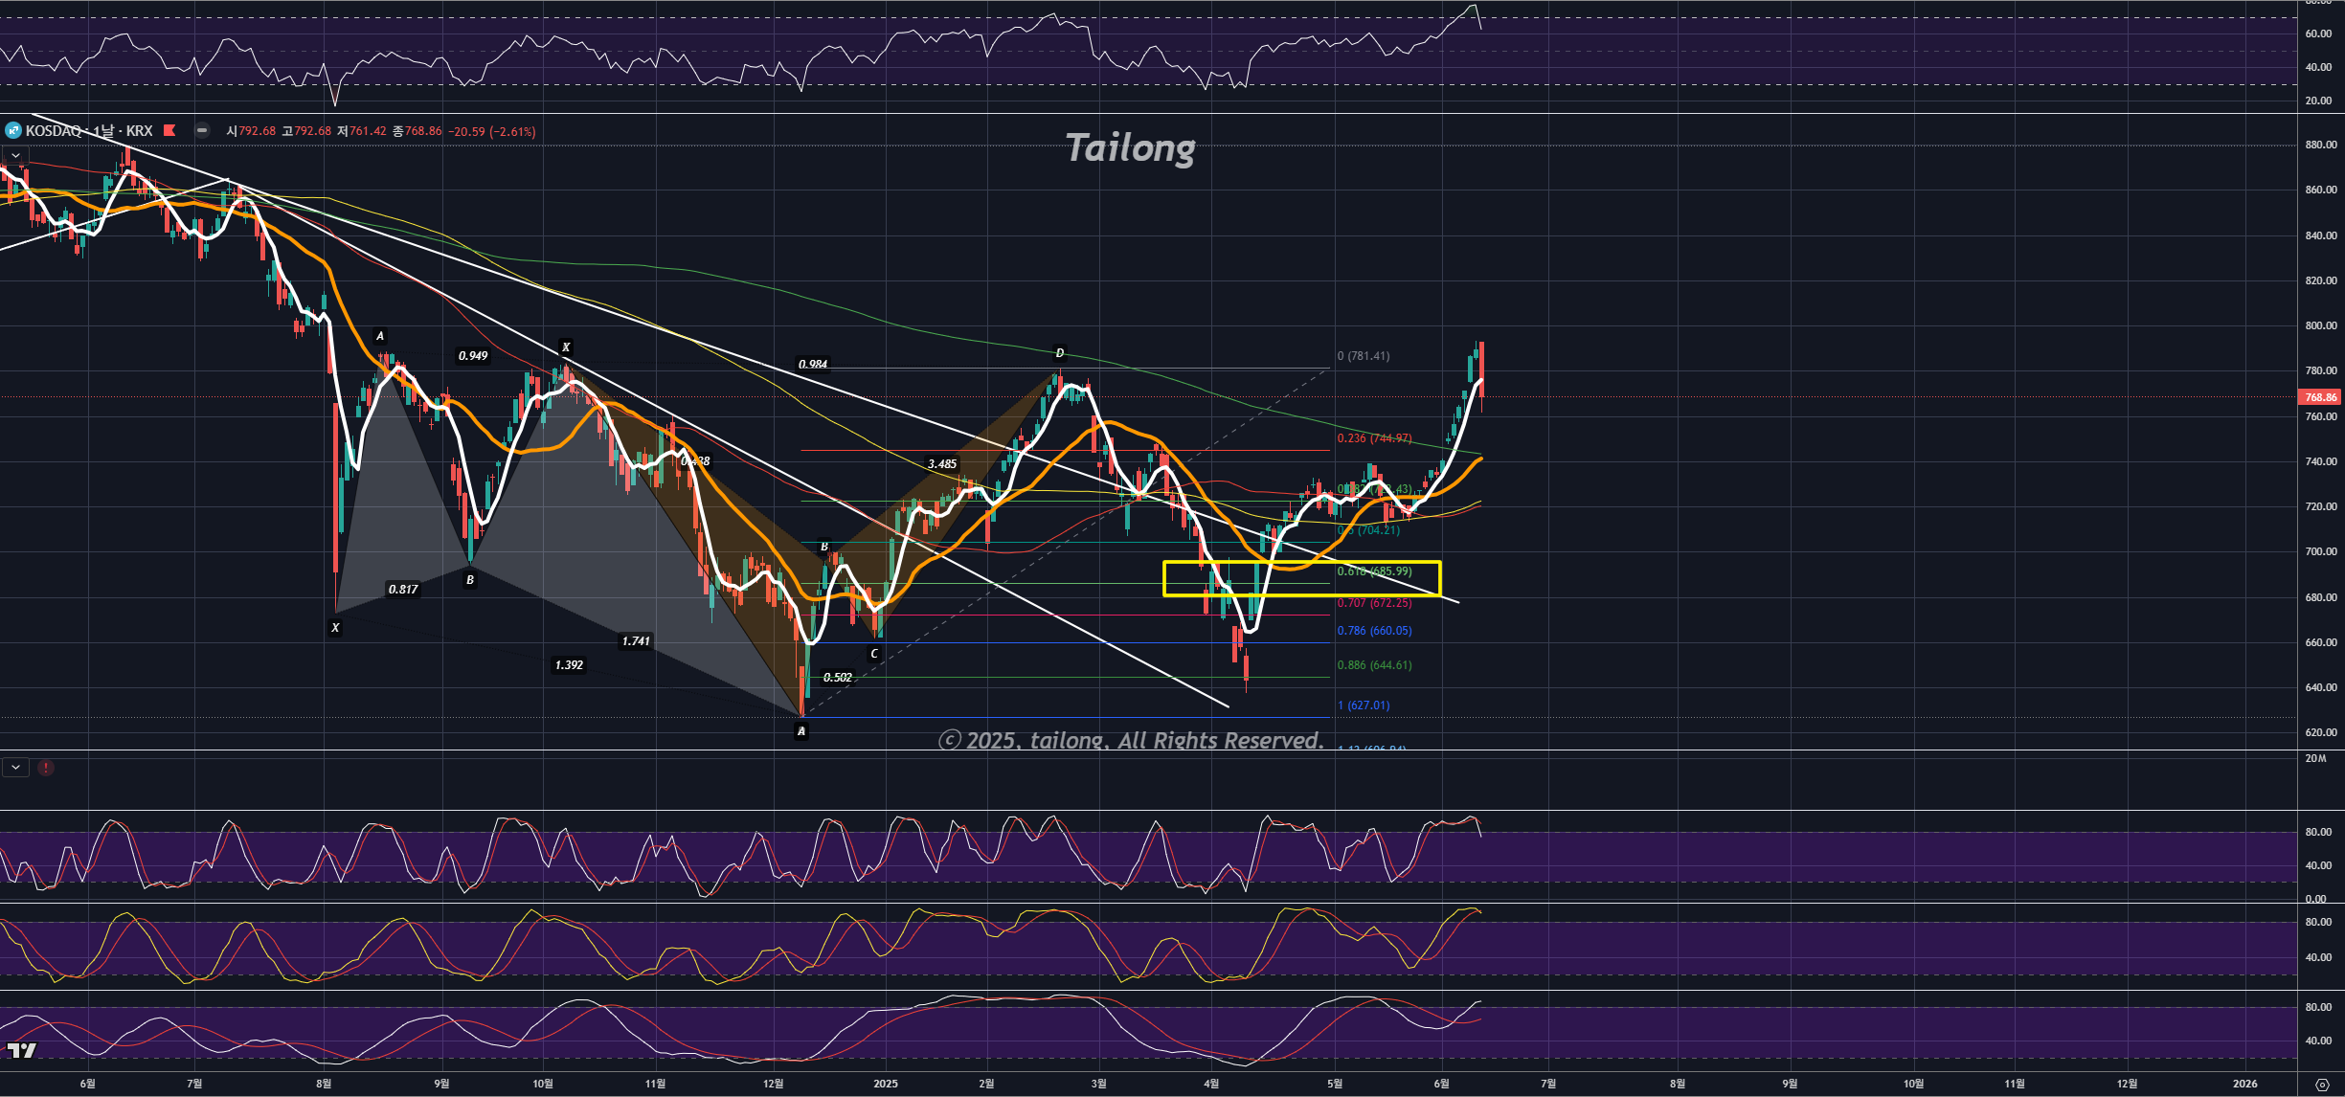Click the 800.00 price scale label
The image size is (2345, 1097).
click(2321, 325)
